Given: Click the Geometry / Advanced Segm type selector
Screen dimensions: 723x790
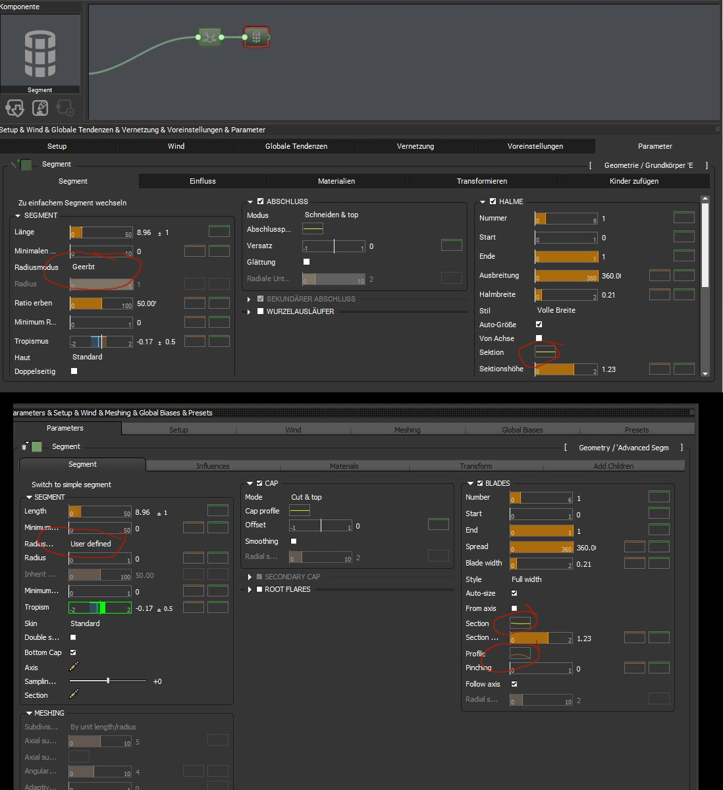Looking at the screenshot, I should pos(624,448).
